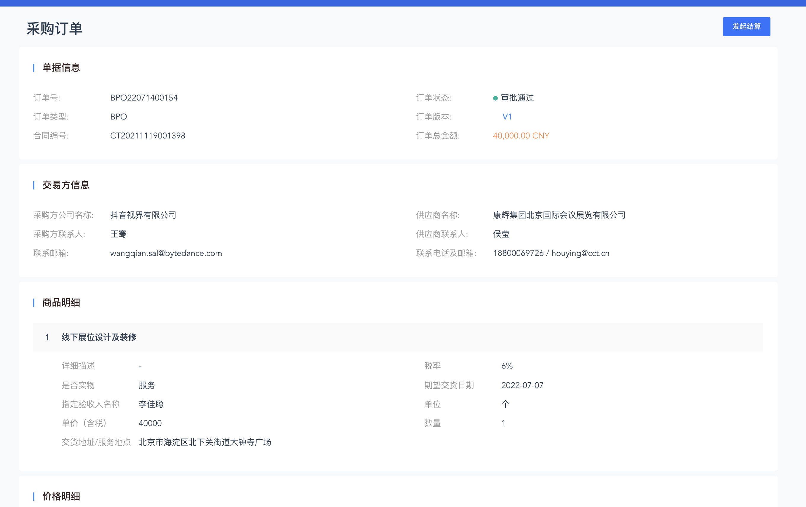Click buyer email wangqian.sal@bytedance.com
The width and height of the screenshot is (806, 507).
166,253
